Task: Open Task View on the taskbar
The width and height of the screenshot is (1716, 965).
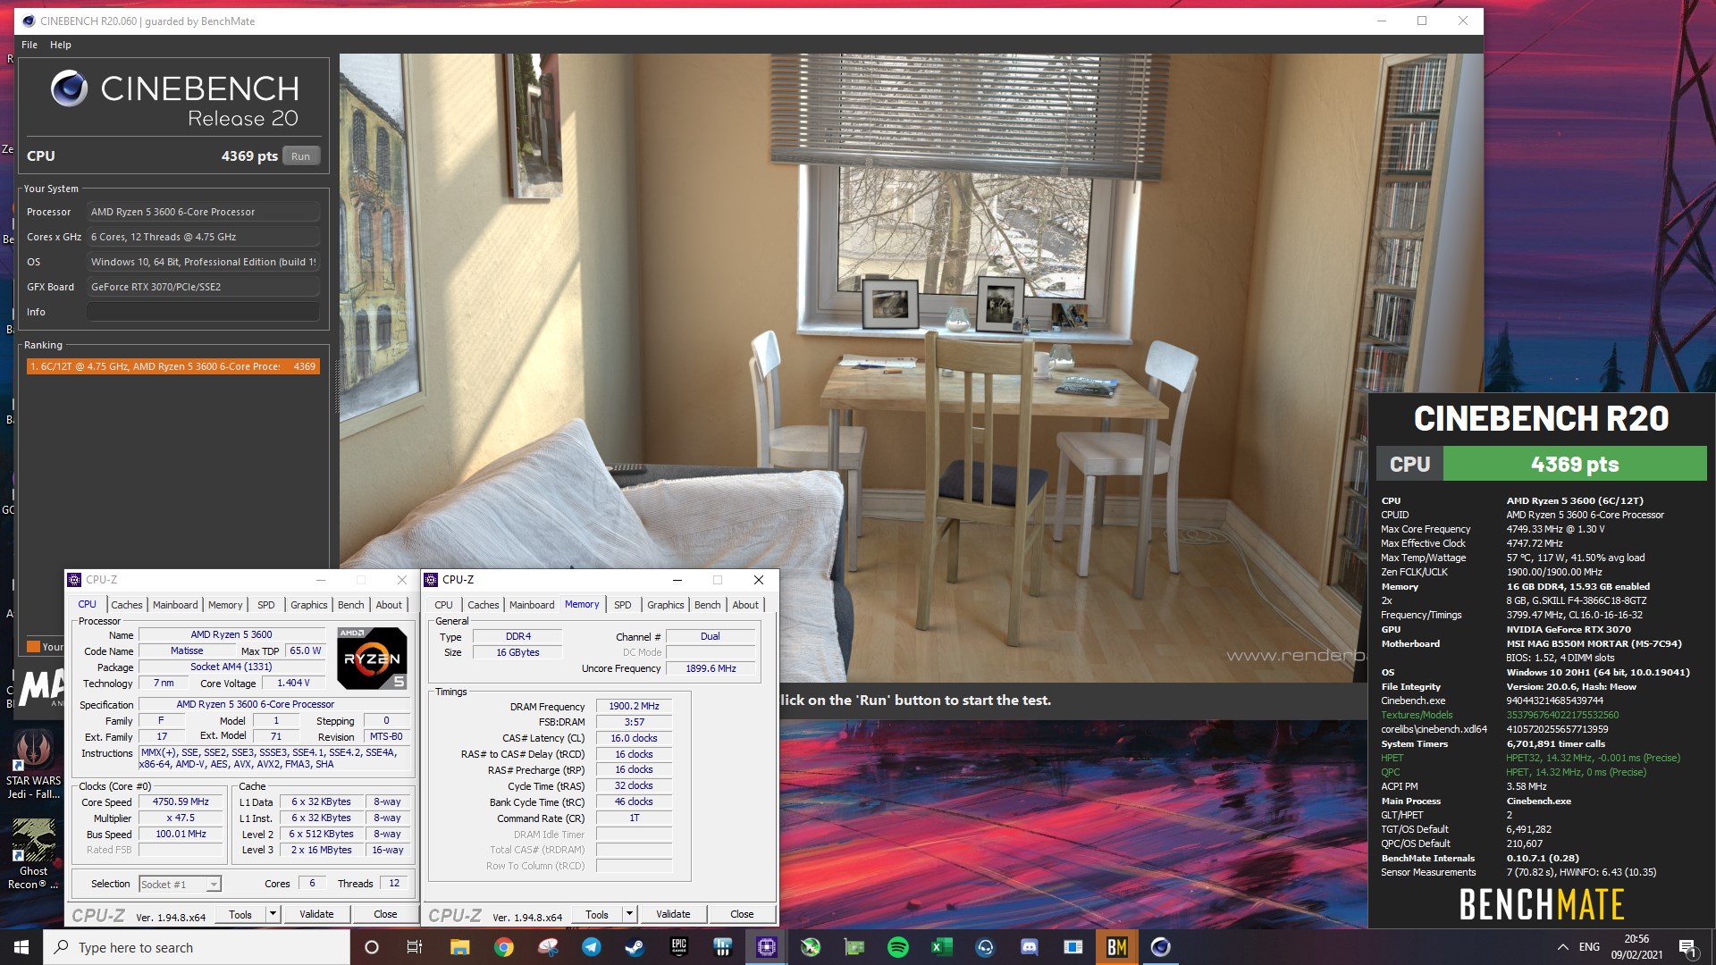Action: (415, 947)
